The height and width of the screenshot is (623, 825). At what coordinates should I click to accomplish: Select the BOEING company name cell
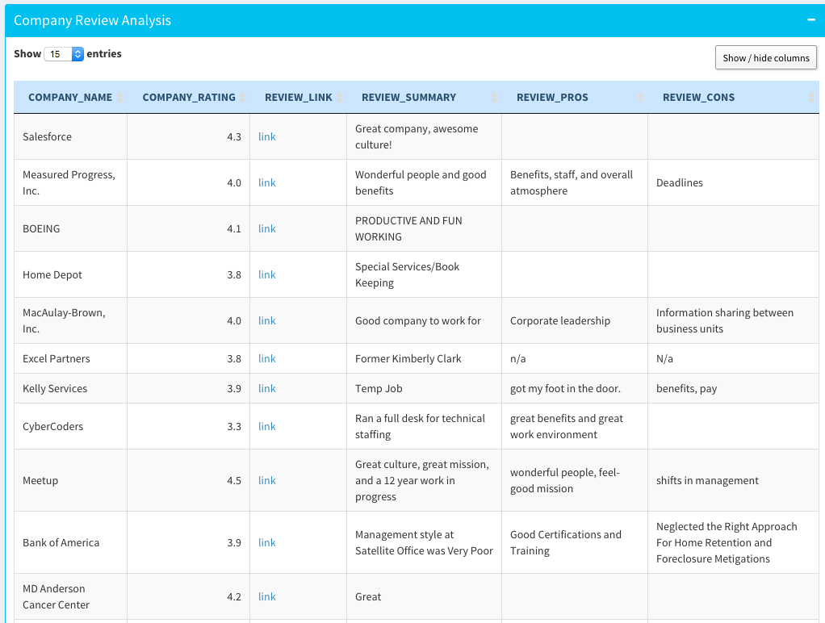click(70, 228)
